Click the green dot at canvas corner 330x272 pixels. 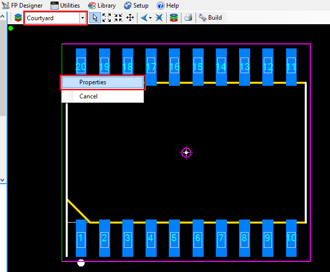point(11,28)
